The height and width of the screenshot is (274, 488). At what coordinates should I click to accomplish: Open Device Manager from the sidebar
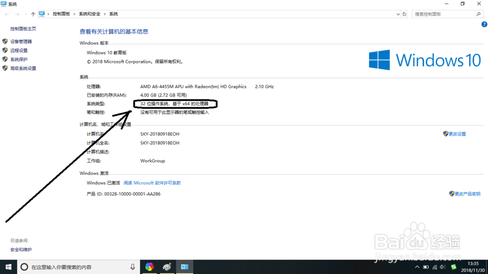click(x=21, y=41)
